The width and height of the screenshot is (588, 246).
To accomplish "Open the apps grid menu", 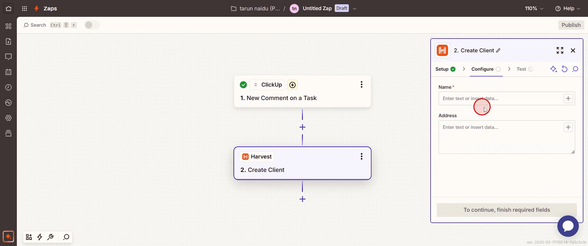I will coord(24,9).
